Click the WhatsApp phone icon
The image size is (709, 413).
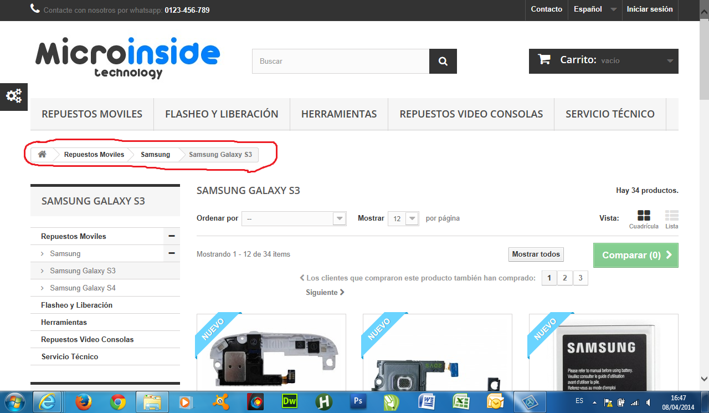[x=35, y=8]
